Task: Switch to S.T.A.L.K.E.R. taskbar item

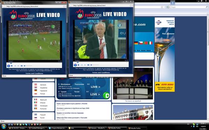Action: pyautogui.click(x=18, y=128)
